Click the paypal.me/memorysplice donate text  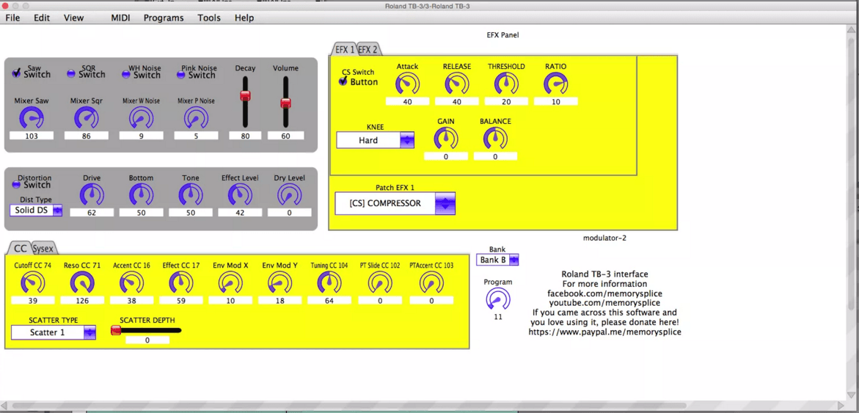click(604, 332)
